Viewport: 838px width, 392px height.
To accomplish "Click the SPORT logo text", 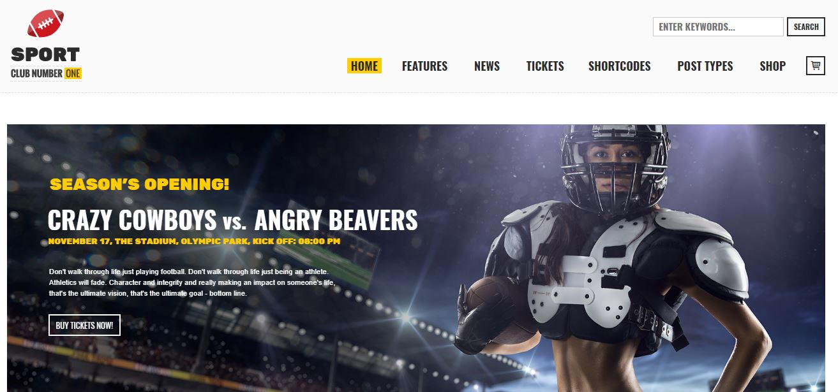I will 45,54.
